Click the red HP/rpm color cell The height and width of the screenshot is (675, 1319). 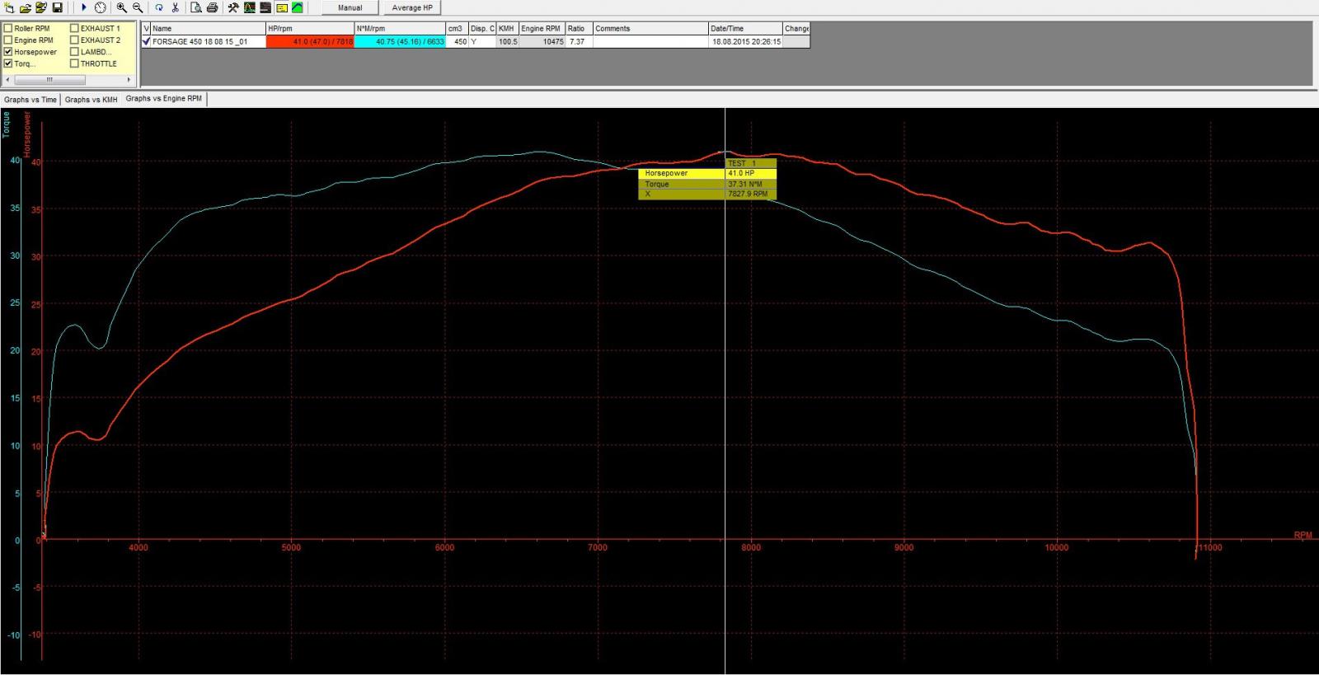(x=310, y=41)
